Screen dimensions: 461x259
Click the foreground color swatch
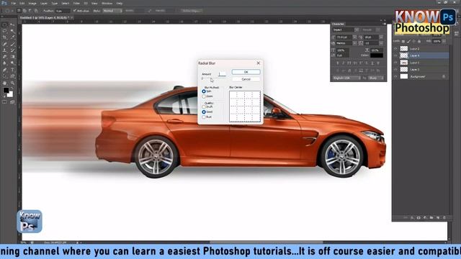click(x=6, y=90)
